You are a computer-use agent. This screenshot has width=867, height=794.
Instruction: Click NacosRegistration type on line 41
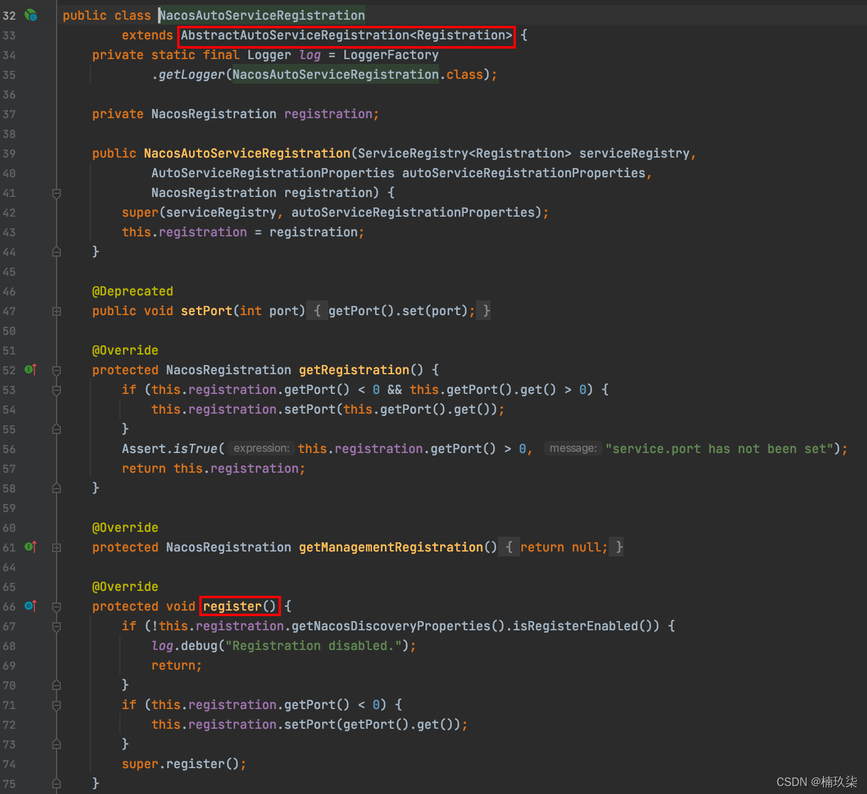pos(214,193)
